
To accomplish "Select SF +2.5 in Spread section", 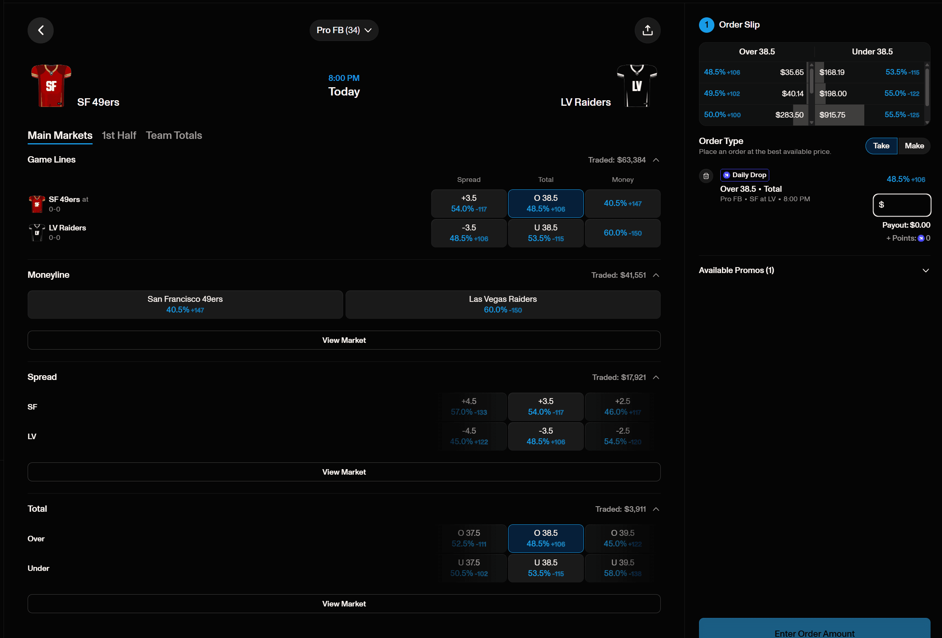I will (x=623, y=406).
